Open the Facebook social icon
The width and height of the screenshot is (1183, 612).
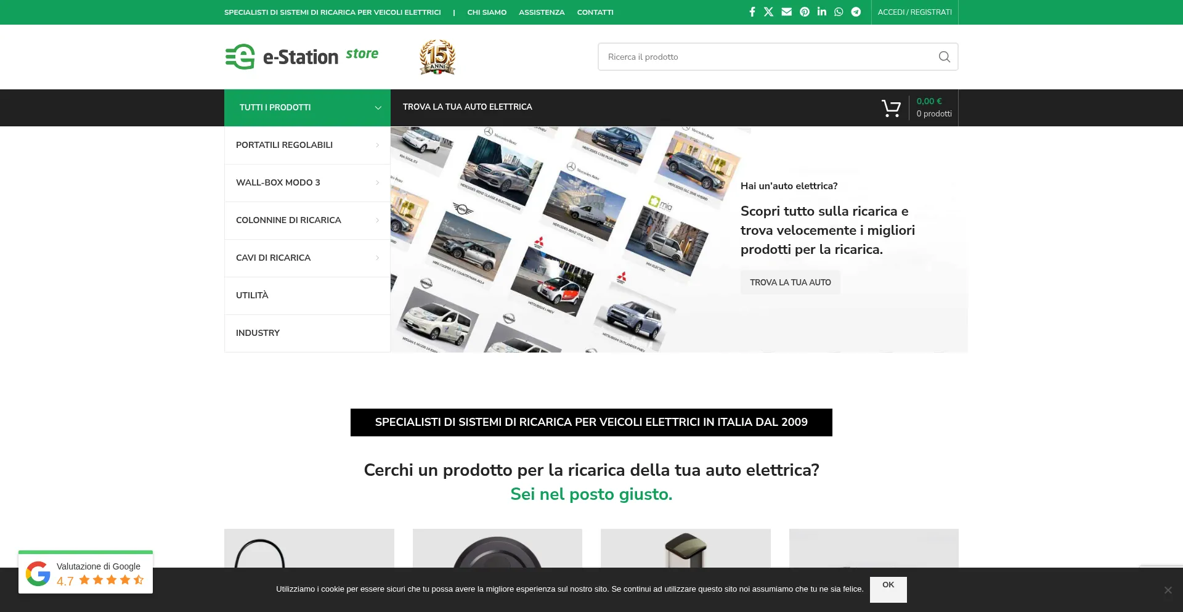pos(752,12)
